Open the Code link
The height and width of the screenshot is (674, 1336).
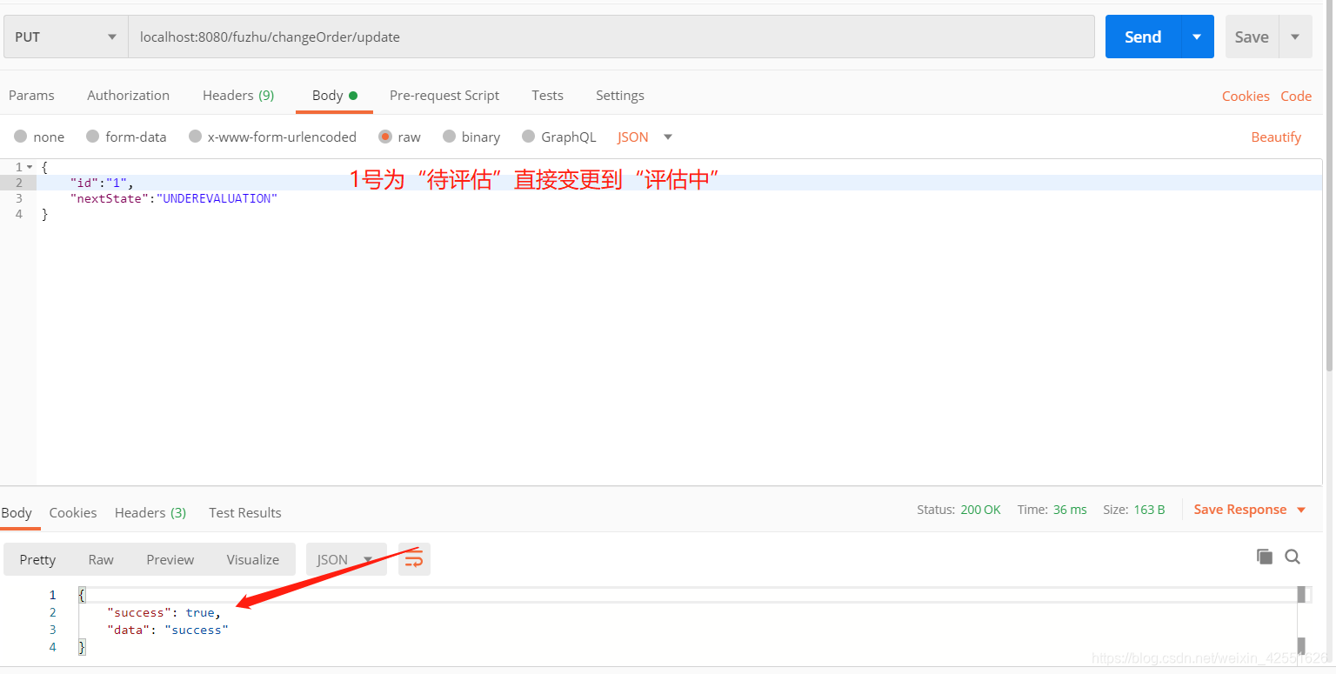[x=1296, y=96]
